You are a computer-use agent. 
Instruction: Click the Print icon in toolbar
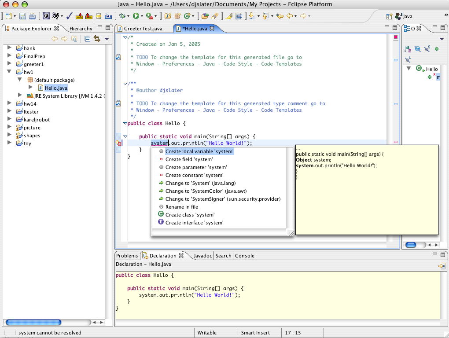tap(32, 16)
